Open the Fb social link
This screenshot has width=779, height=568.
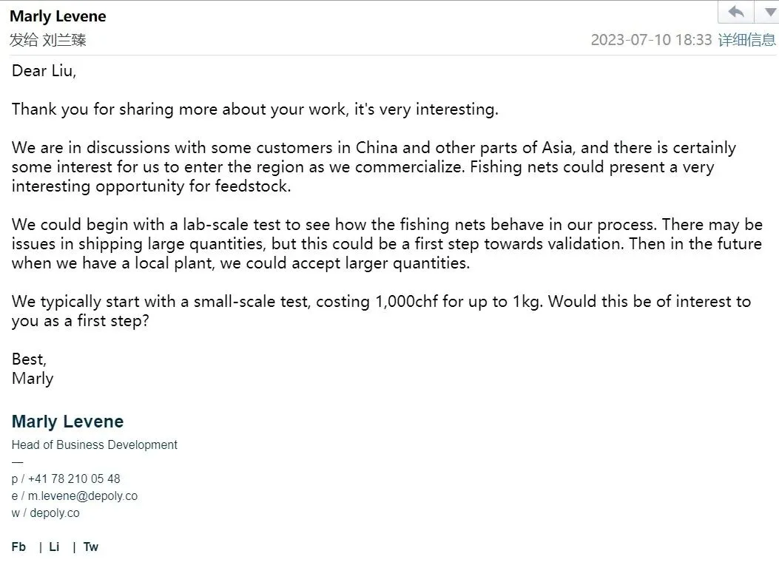[19, 547]
